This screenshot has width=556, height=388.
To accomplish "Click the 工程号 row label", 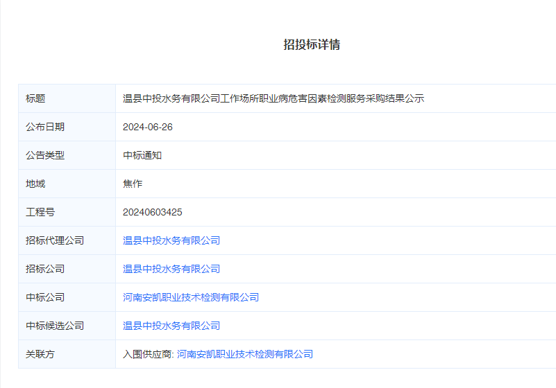I will click(40, 212).
